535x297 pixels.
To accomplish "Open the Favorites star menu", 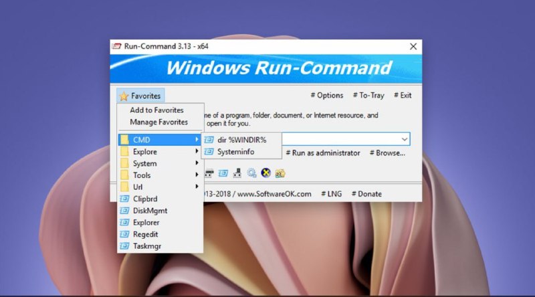I will [x=140, y=96].
